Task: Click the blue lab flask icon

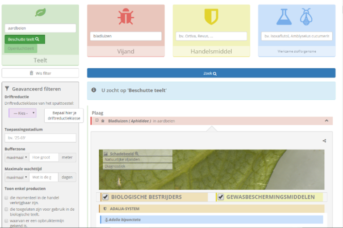Action: click(x=284, y=16)
